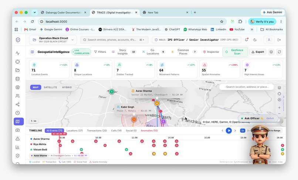Click the TRACE shield logo
This screenshot has width=298, height=180.
pos(18,40)
